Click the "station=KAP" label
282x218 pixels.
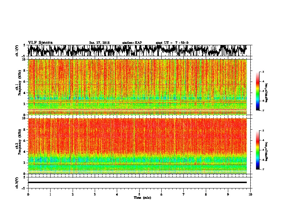132,43
